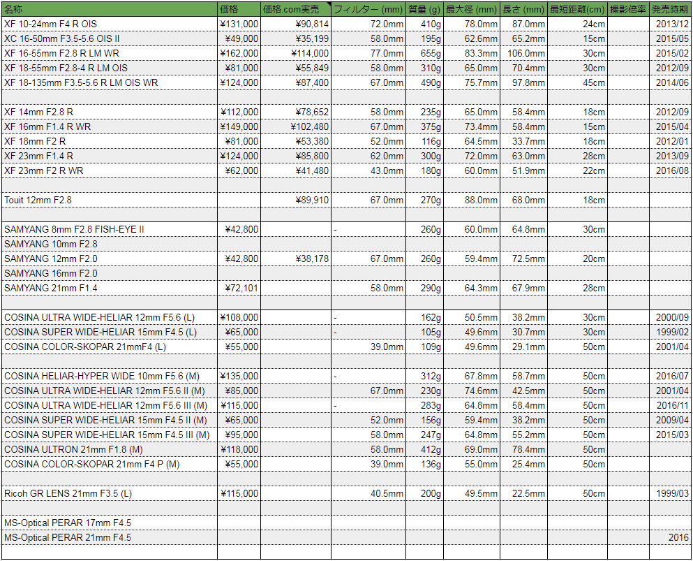Click COSINA ULTRA WIDE-HELIAR 12mm F5.6 III (M)
This screenshot has height=561, width=693.
(109, 405)
